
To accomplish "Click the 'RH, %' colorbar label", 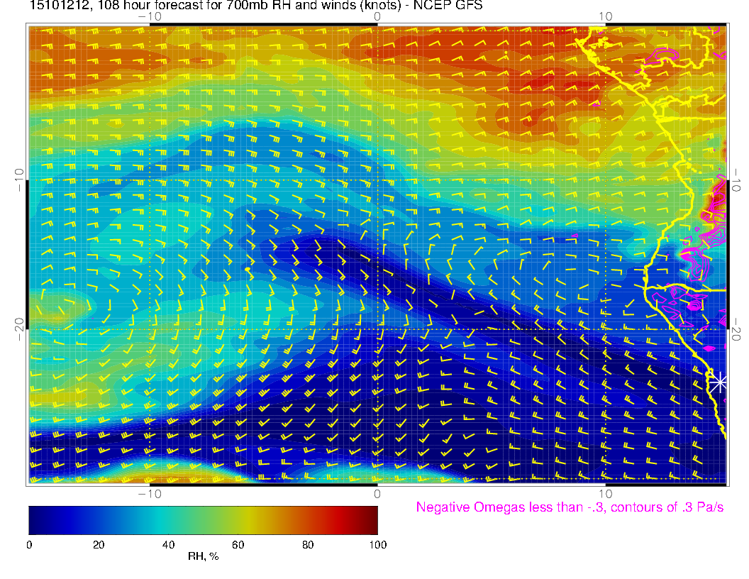I will (203, 556).
